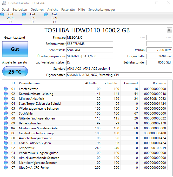Screen dimensions: 173x177
Task: Click status orb of Start/Stopp-Zyklen der Spindel
Action: click(x=6, y=103)
